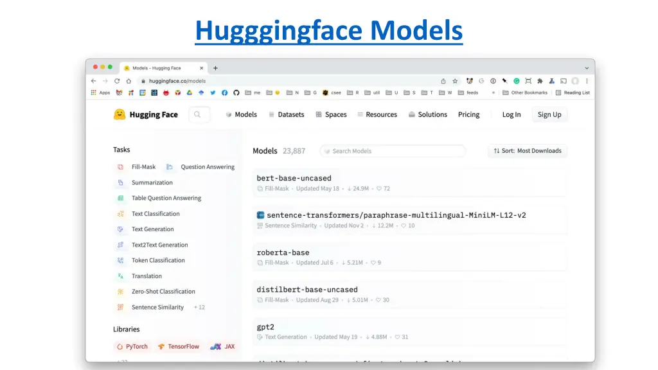658x370 pixels.
Task: Reload the page
Action: [x=117, y=81]
